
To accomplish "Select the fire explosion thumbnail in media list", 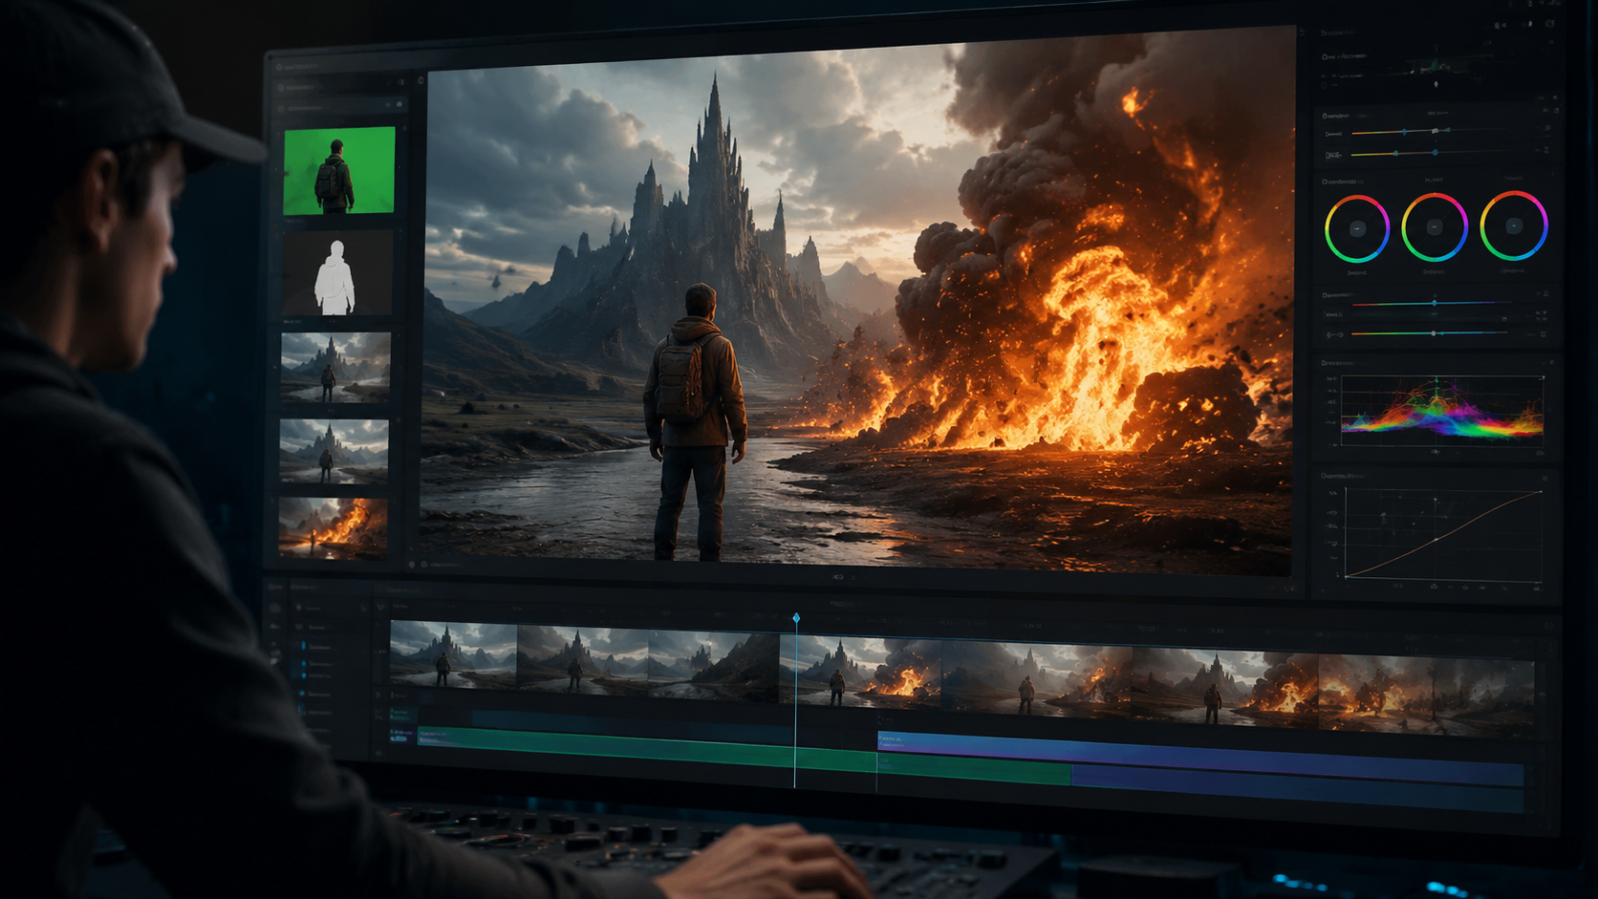I will click(x=333, y=526).
